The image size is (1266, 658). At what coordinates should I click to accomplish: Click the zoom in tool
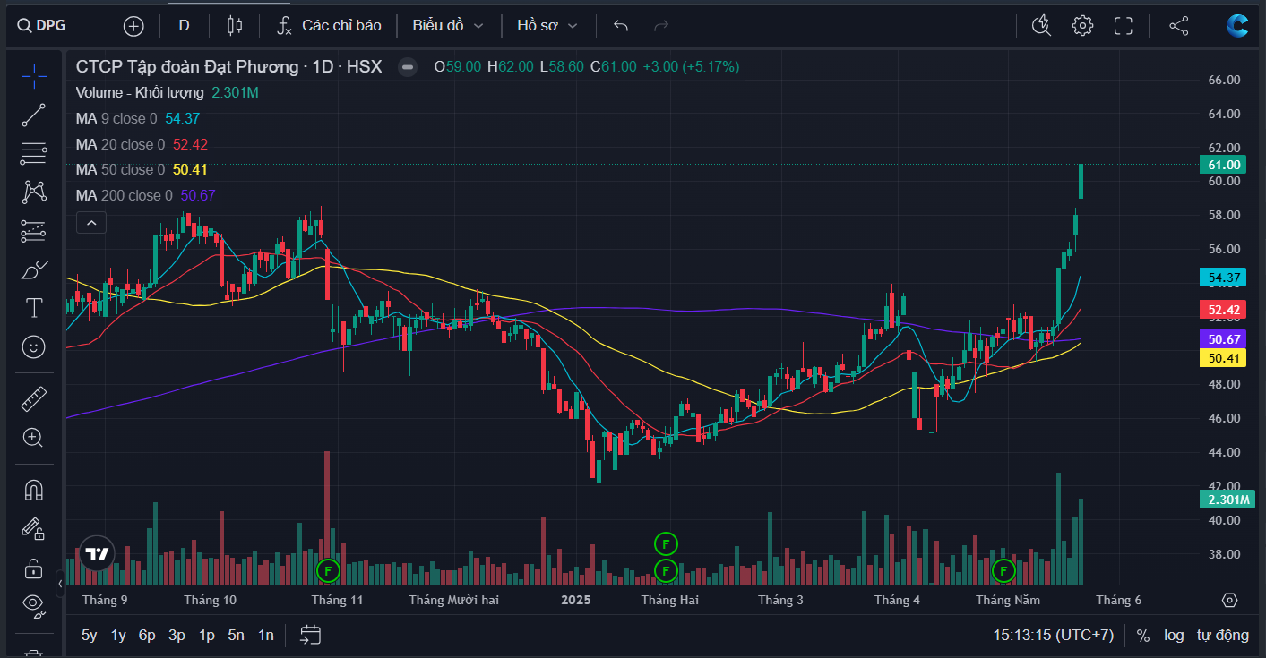point(34,437)
